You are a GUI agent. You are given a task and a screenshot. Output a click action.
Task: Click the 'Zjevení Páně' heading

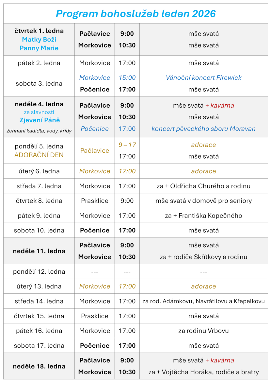pyautogui.click(x=39, y=120)
